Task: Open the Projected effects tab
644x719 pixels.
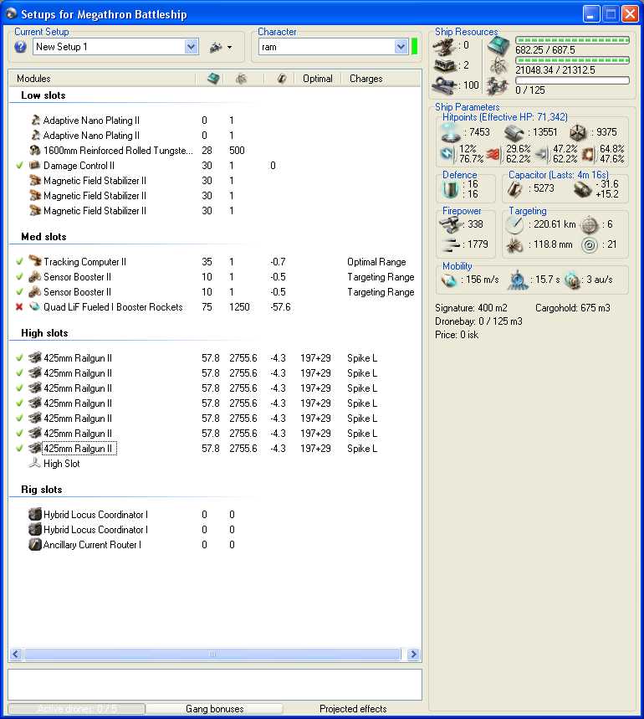Action: [353, 709]
